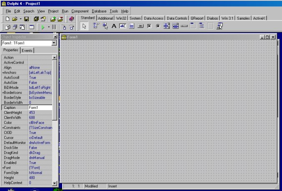282x191 pixels.
Task: Pick the RadioButton component
Action: click(158, 26)
